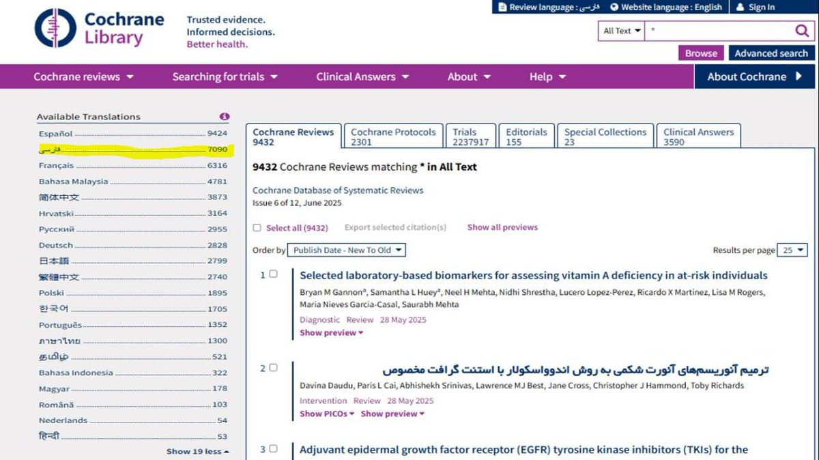This screenshot has width=819, height=460.
Task: Open the Order by Publish Date dropdown
Action: (x=346, y=250)
